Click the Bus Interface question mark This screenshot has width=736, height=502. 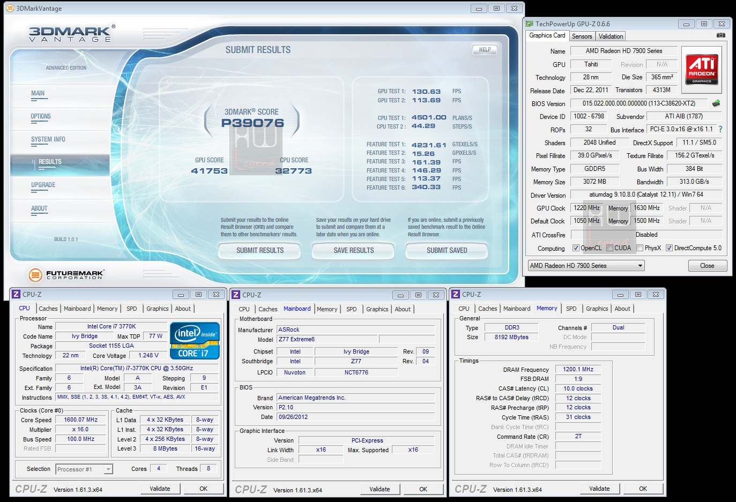coord(720,129)
